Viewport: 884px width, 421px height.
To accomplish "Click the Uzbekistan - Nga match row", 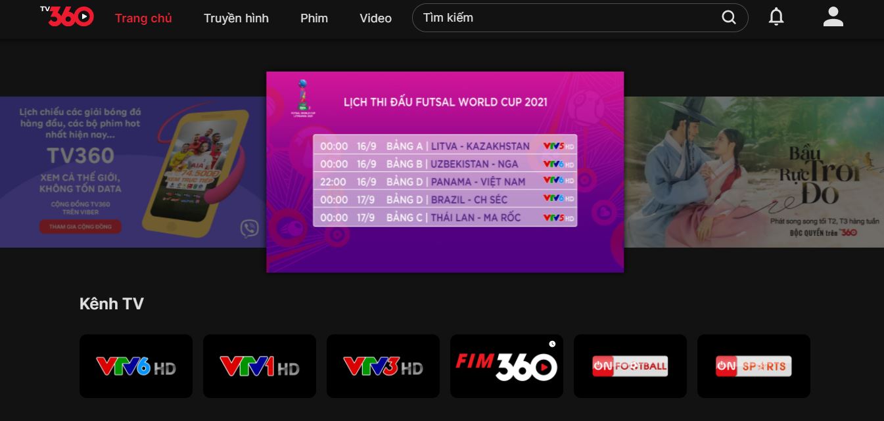I will tap(445, 164).
